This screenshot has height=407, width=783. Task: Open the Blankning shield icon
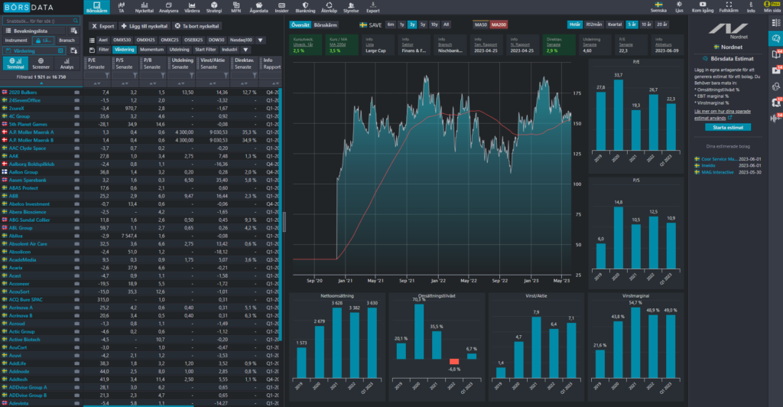click(305, 6)
